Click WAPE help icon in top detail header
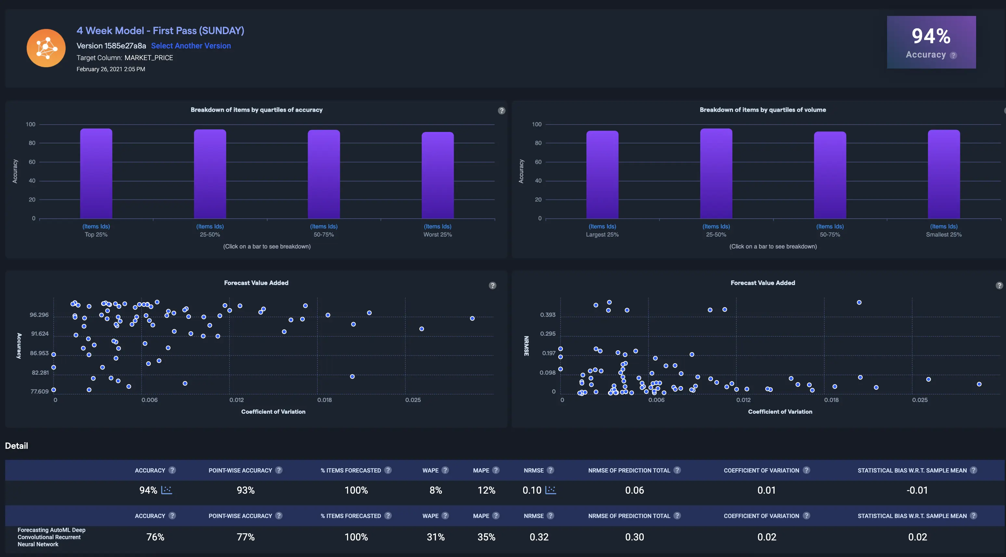Screen dimensions: 1006x557 [x=445, y=470]
